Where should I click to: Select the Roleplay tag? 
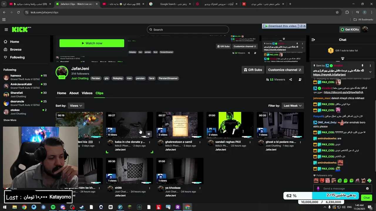click(x=117, y=78)
